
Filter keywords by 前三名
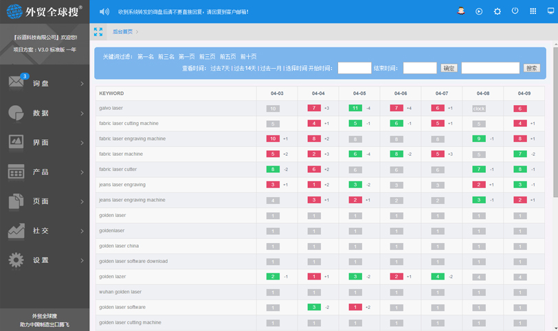166,56
